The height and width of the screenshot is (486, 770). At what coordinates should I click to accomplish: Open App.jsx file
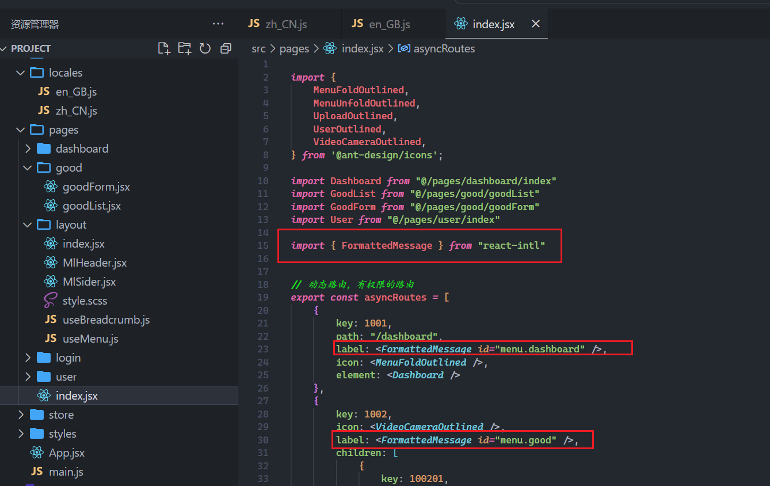click(67, 453)
